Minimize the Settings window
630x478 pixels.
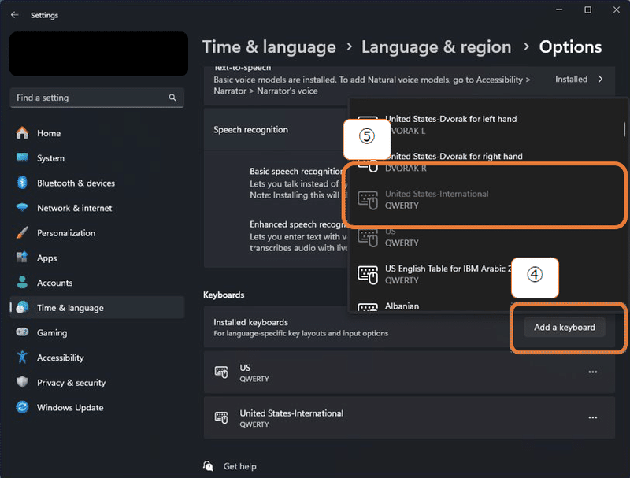pos(559,9)
